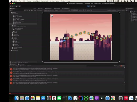Click the rotate clockwise icon
This screenshot has height=102, width=137.
point(85,10)
